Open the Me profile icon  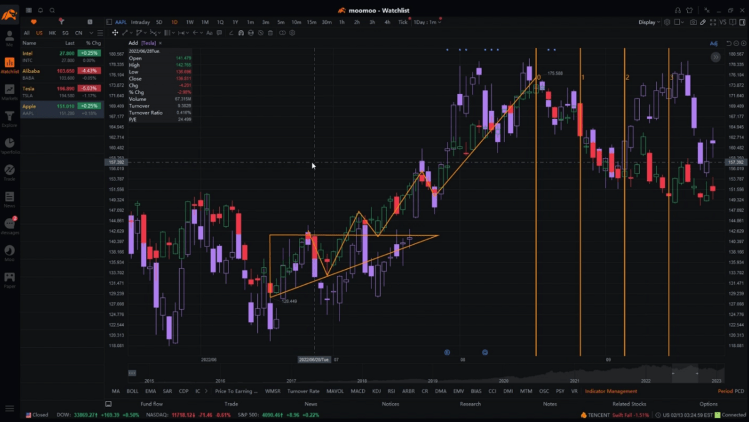click(x=9, y=38)
